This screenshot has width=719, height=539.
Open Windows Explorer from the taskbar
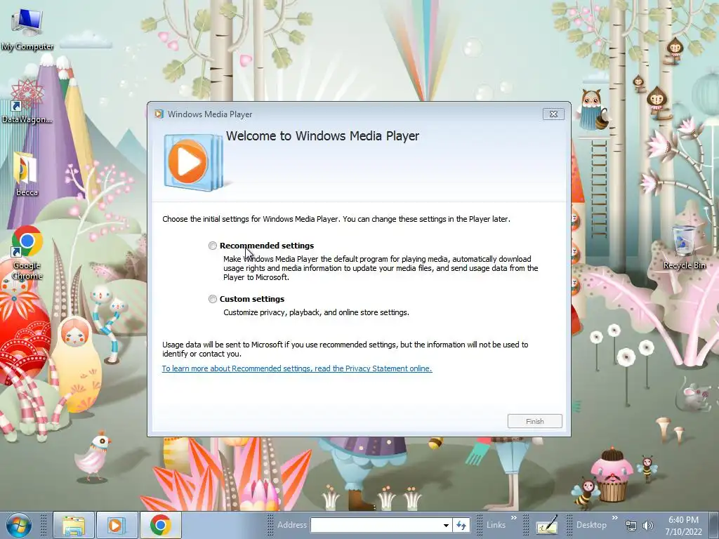pyautogui.click(x=73, y=525)
